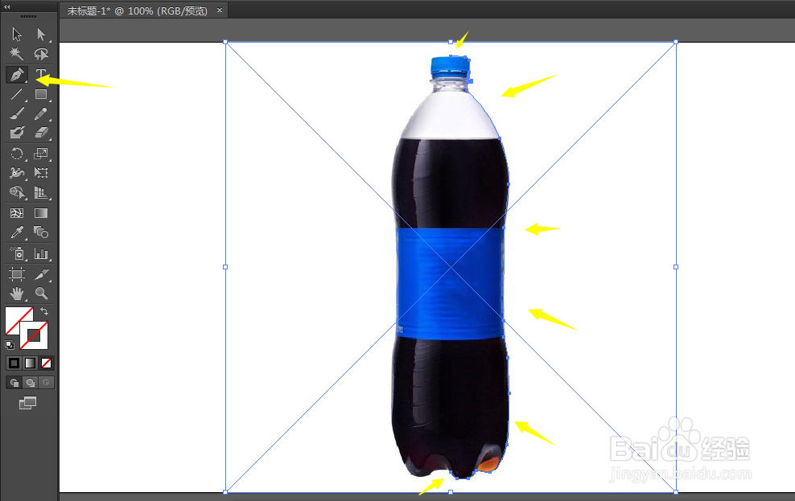The image size is (795, 501).
Task: Select the Free Transform tool
Action: pyautogui.click(x=41, y=173)
